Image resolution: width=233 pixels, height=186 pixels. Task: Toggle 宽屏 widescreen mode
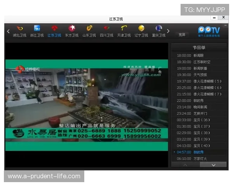coord(182,35)
